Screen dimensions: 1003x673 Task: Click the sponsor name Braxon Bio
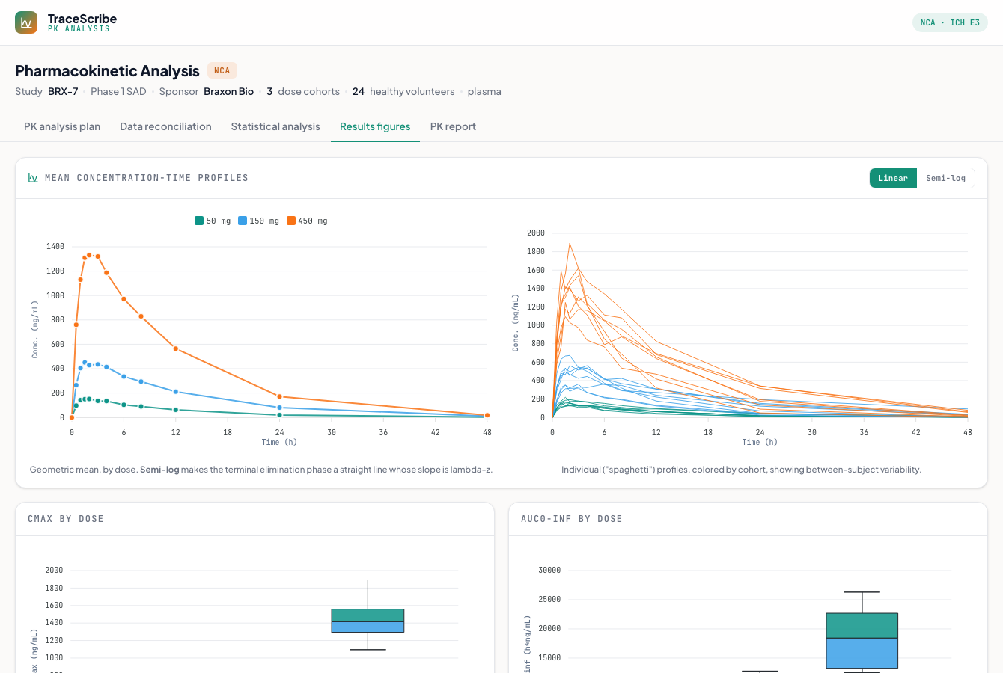tap(229, 91)
